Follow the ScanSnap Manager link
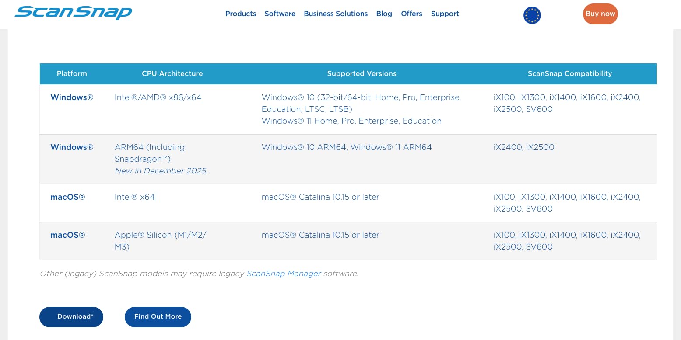This screenshot has width=681, height=340. [284, 274]
